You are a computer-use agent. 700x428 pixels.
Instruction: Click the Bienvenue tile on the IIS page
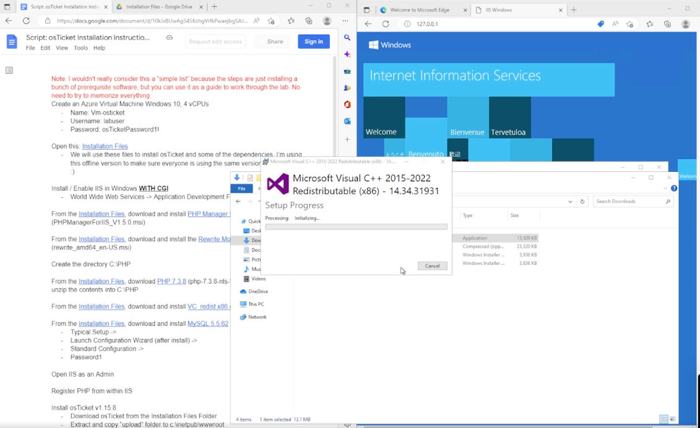468,118
